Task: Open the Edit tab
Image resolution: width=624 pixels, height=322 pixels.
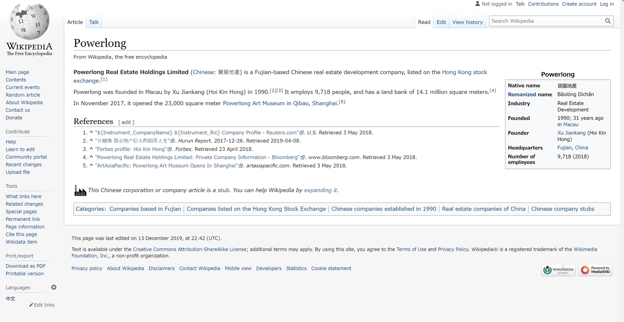Action: coord(441,22)
